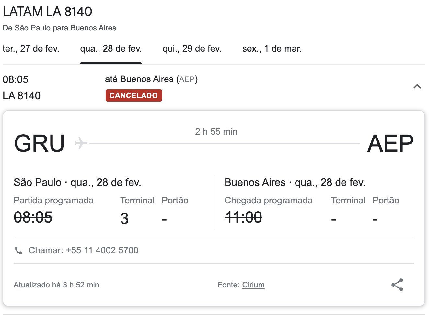Click the AEP arrival airport code
429x316 pixels.
(390, 143)
